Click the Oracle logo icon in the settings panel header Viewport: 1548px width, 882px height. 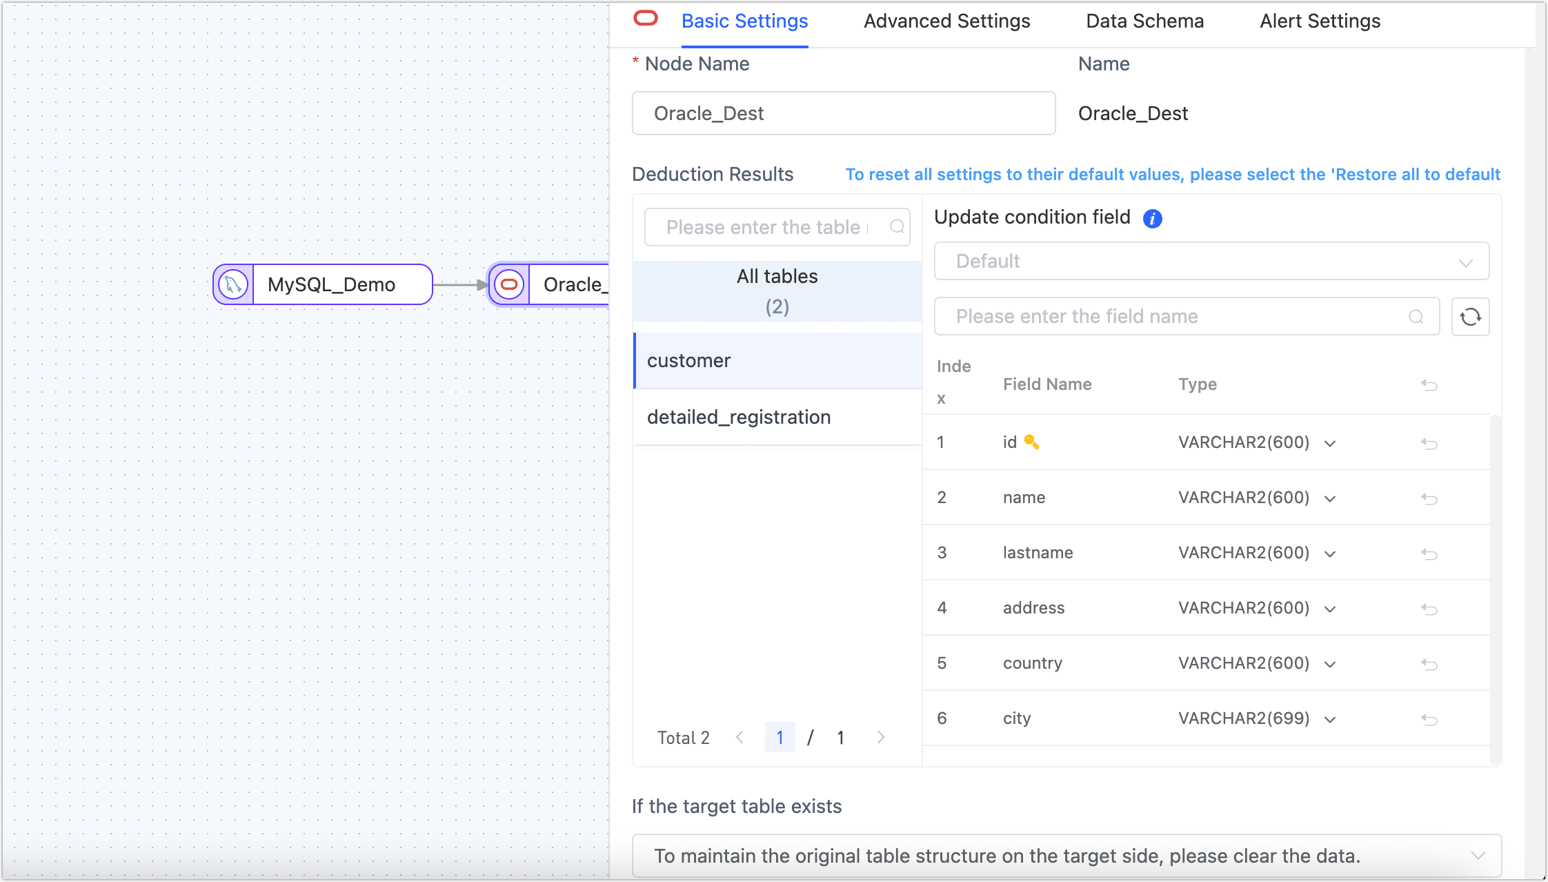coord(646,19)
